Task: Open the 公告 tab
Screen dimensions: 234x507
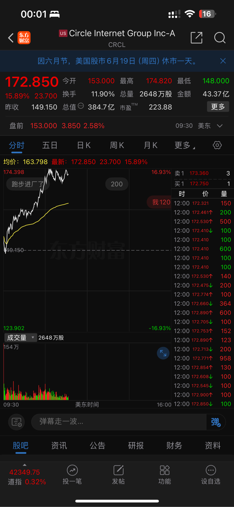Action: 97,446
